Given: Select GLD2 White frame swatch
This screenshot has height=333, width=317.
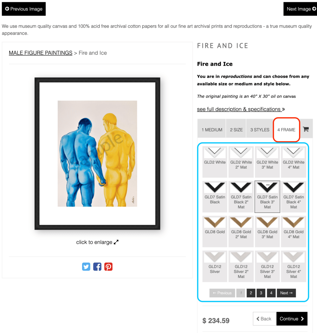Looking at the screenshot, I should click(215, 162).
